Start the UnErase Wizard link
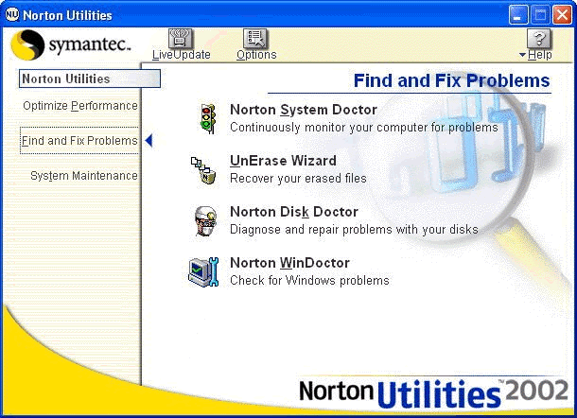The width and height of the screenshot is (577, 418). [x=283, y=161]
